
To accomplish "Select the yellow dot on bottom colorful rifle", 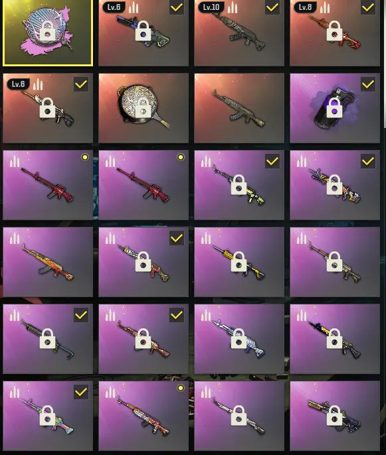I will pos(181,388).
